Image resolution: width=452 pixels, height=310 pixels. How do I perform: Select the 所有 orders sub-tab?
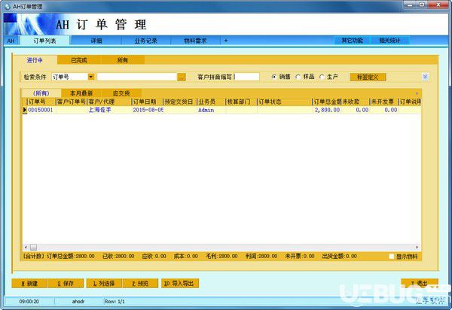pyautogui.click(x=123, y=60)
